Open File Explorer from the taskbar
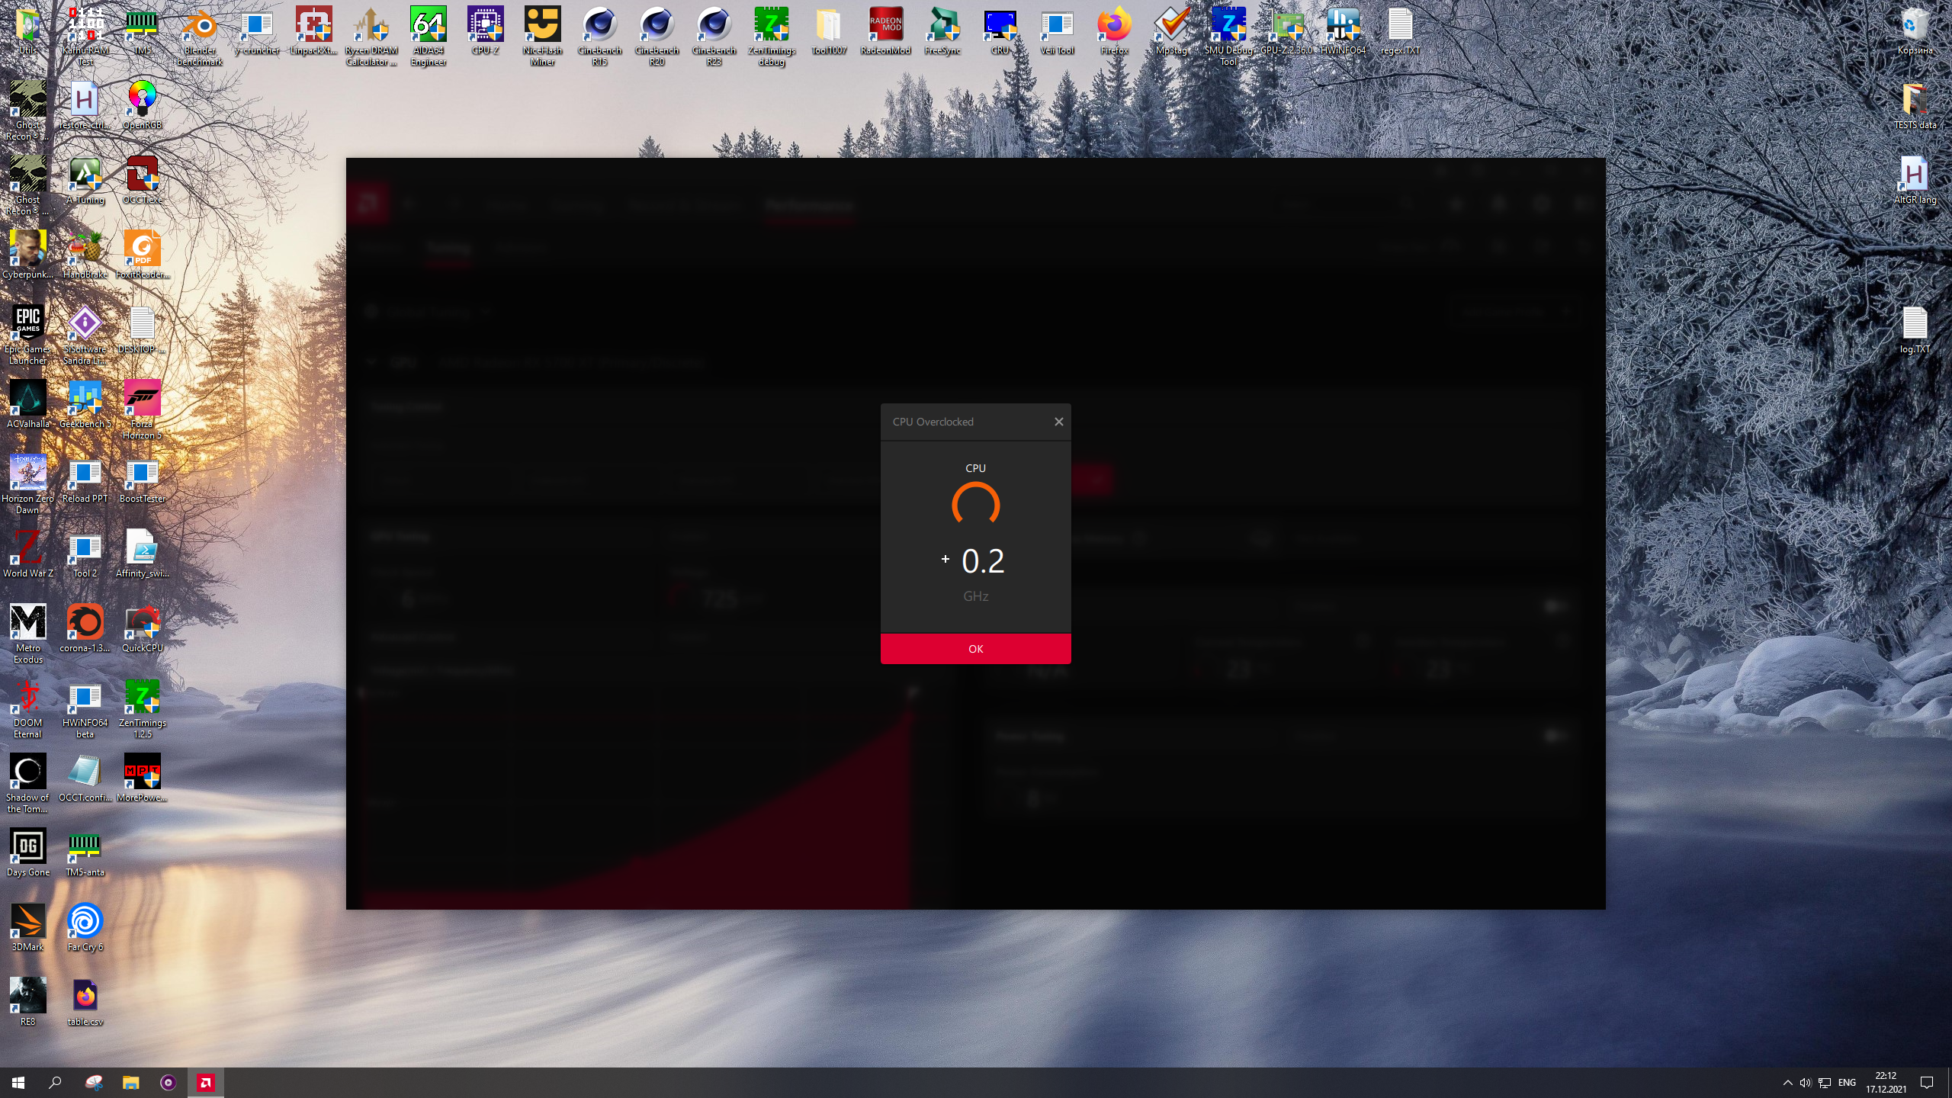Screen dimensions: 1952x1098 point(130,1083)
